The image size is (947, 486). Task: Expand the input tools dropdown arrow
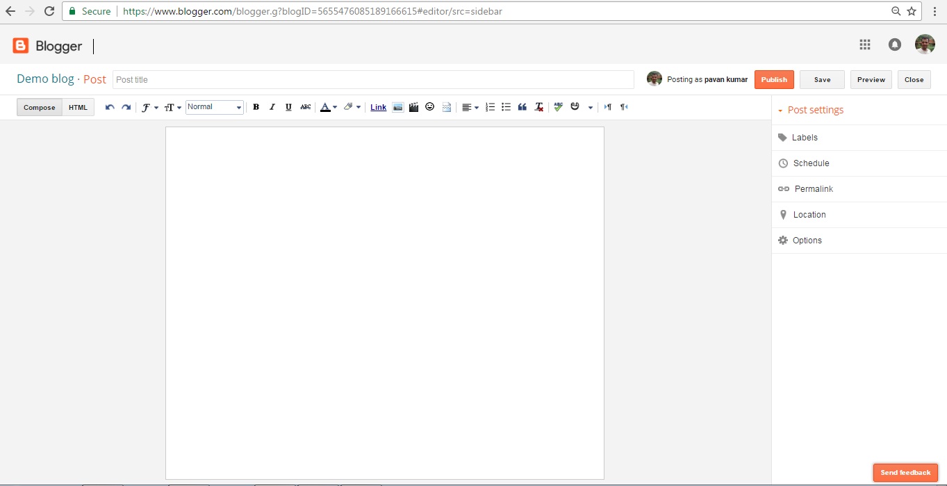(x=591, y=108)
